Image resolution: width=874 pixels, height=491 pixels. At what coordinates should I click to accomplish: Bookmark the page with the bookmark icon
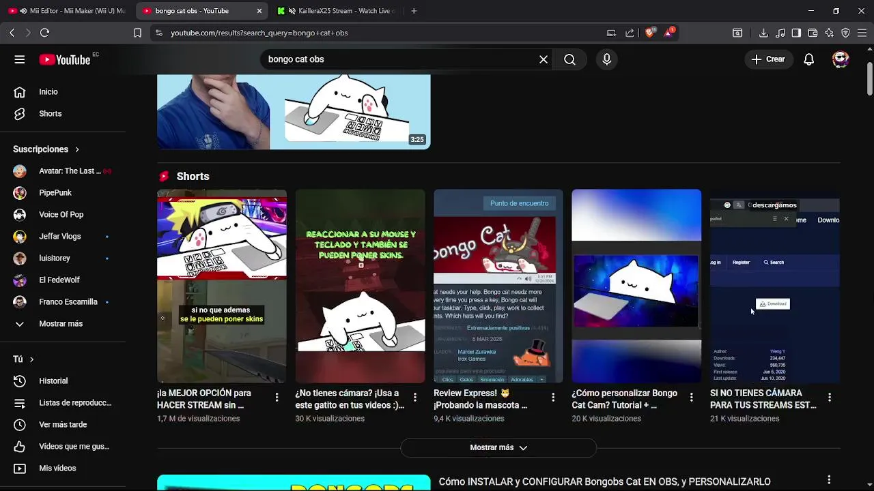(x=137, y=33)
